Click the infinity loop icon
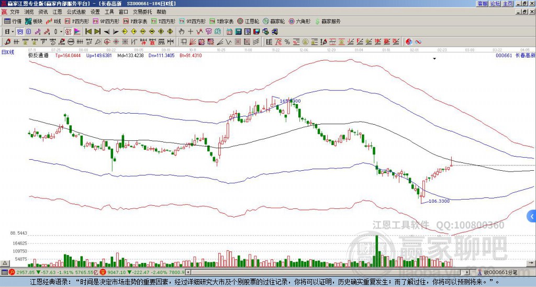Viewport: 536px width, 287px height. point(418,42)
